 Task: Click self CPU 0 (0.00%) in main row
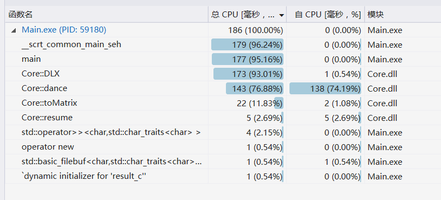click(x=342, y=60)
